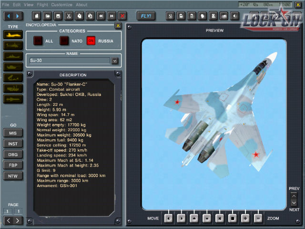Select the helicopter type icon
Viewport: 305px width, 229px height.
(12, 45)
